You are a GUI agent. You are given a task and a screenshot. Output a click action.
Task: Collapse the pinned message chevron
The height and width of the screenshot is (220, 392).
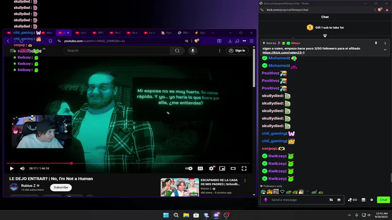click(385, 50)
